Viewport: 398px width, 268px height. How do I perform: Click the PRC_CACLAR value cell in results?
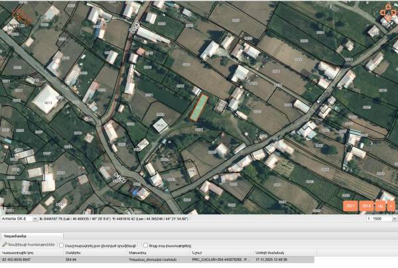tap(219, 260)
